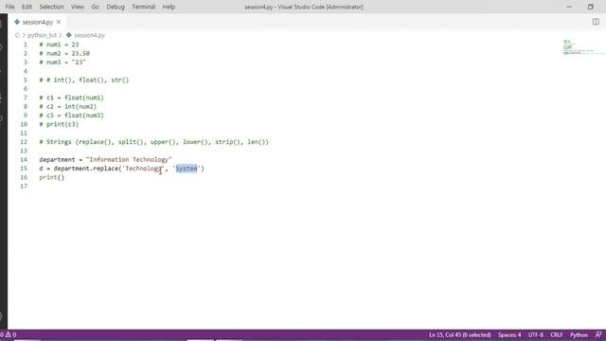
Task: Click '# print(c3)' comment line
Action: point(59,124)
